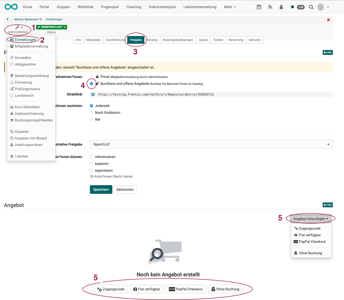344x300 pixels.
Task: Expand the Angebot hinzufügen dropdown
Action: (x=310, y=219)
